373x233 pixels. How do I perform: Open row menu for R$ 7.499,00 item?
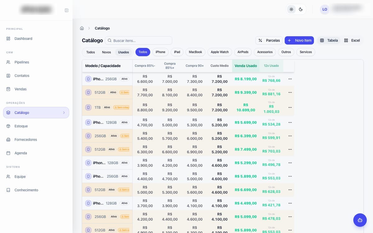(x=290, y=149)
